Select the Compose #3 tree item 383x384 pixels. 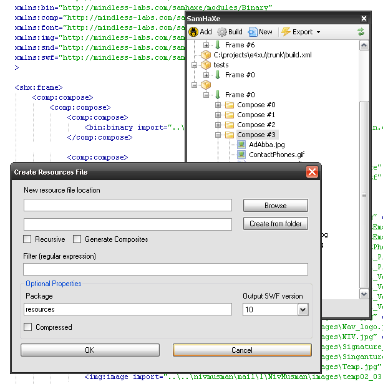coord(256,135)
